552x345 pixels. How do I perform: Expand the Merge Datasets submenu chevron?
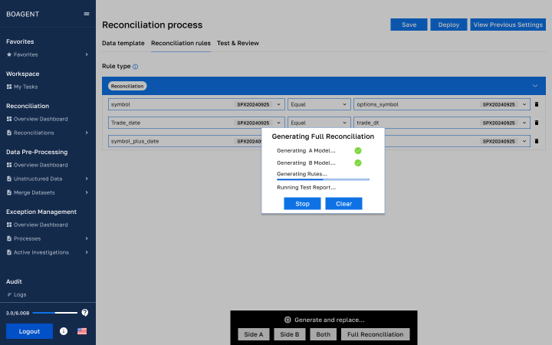pos(87,192)
